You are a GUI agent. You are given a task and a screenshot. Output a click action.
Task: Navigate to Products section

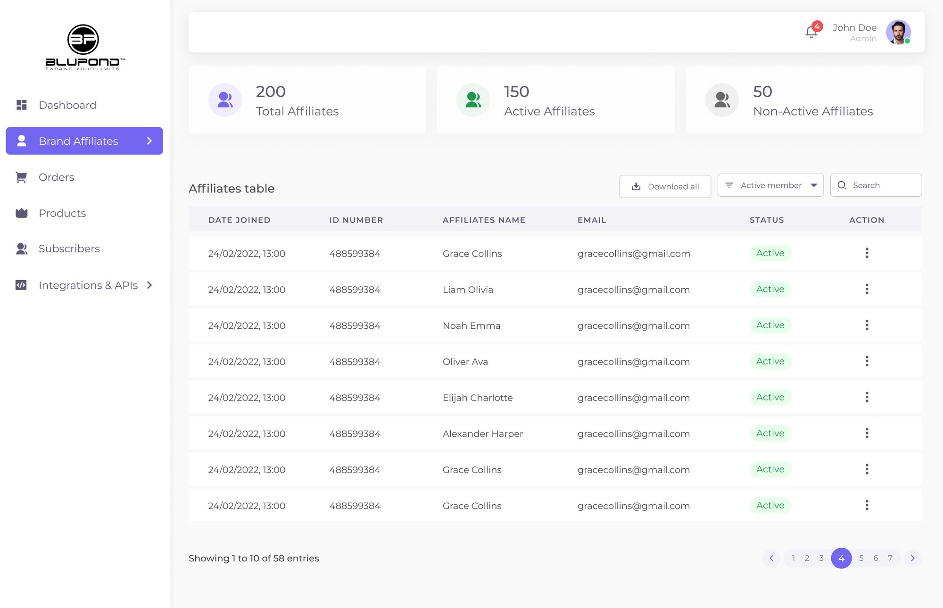click(x=62, y=213)
